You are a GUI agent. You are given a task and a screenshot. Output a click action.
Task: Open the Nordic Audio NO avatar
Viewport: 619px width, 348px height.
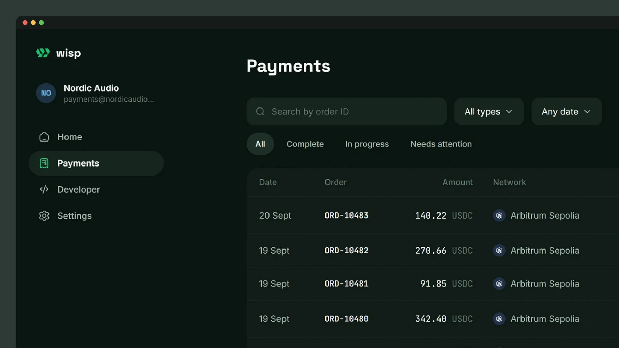(46, 93)
